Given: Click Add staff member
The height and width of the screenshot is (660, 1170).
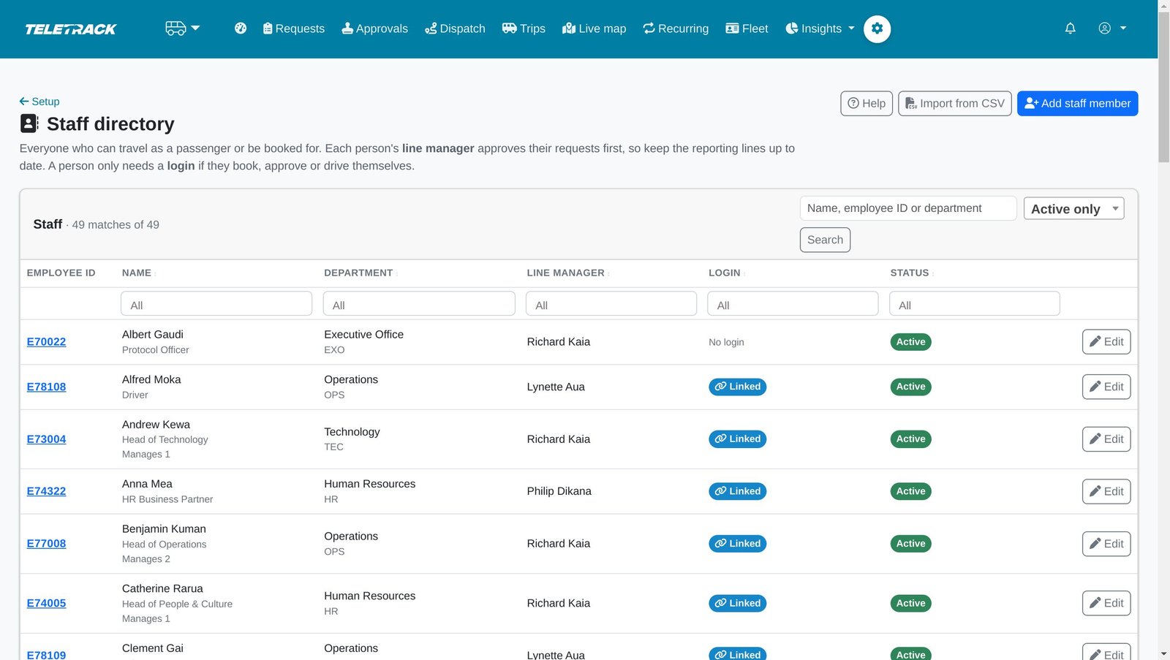Looking at the screenshot, I should (1077, 103).
